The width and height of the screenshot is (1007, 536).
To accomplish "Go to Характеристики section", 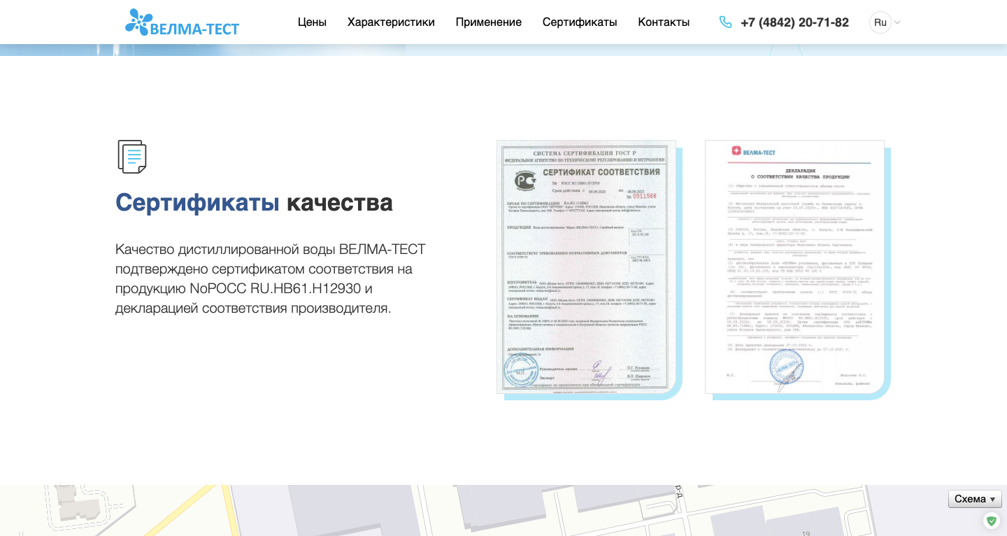I will [391, 22].
